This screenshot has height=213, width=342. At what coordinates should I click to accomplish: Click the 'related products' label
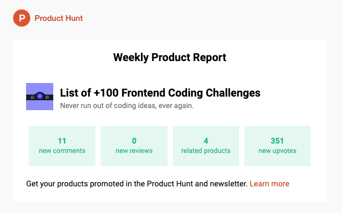click(206, 151)
